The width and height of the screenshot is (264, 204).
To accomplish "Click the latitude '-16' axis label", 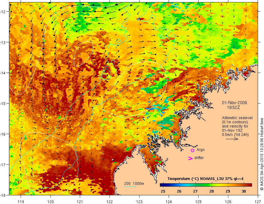I will click(x=3, y=134).
